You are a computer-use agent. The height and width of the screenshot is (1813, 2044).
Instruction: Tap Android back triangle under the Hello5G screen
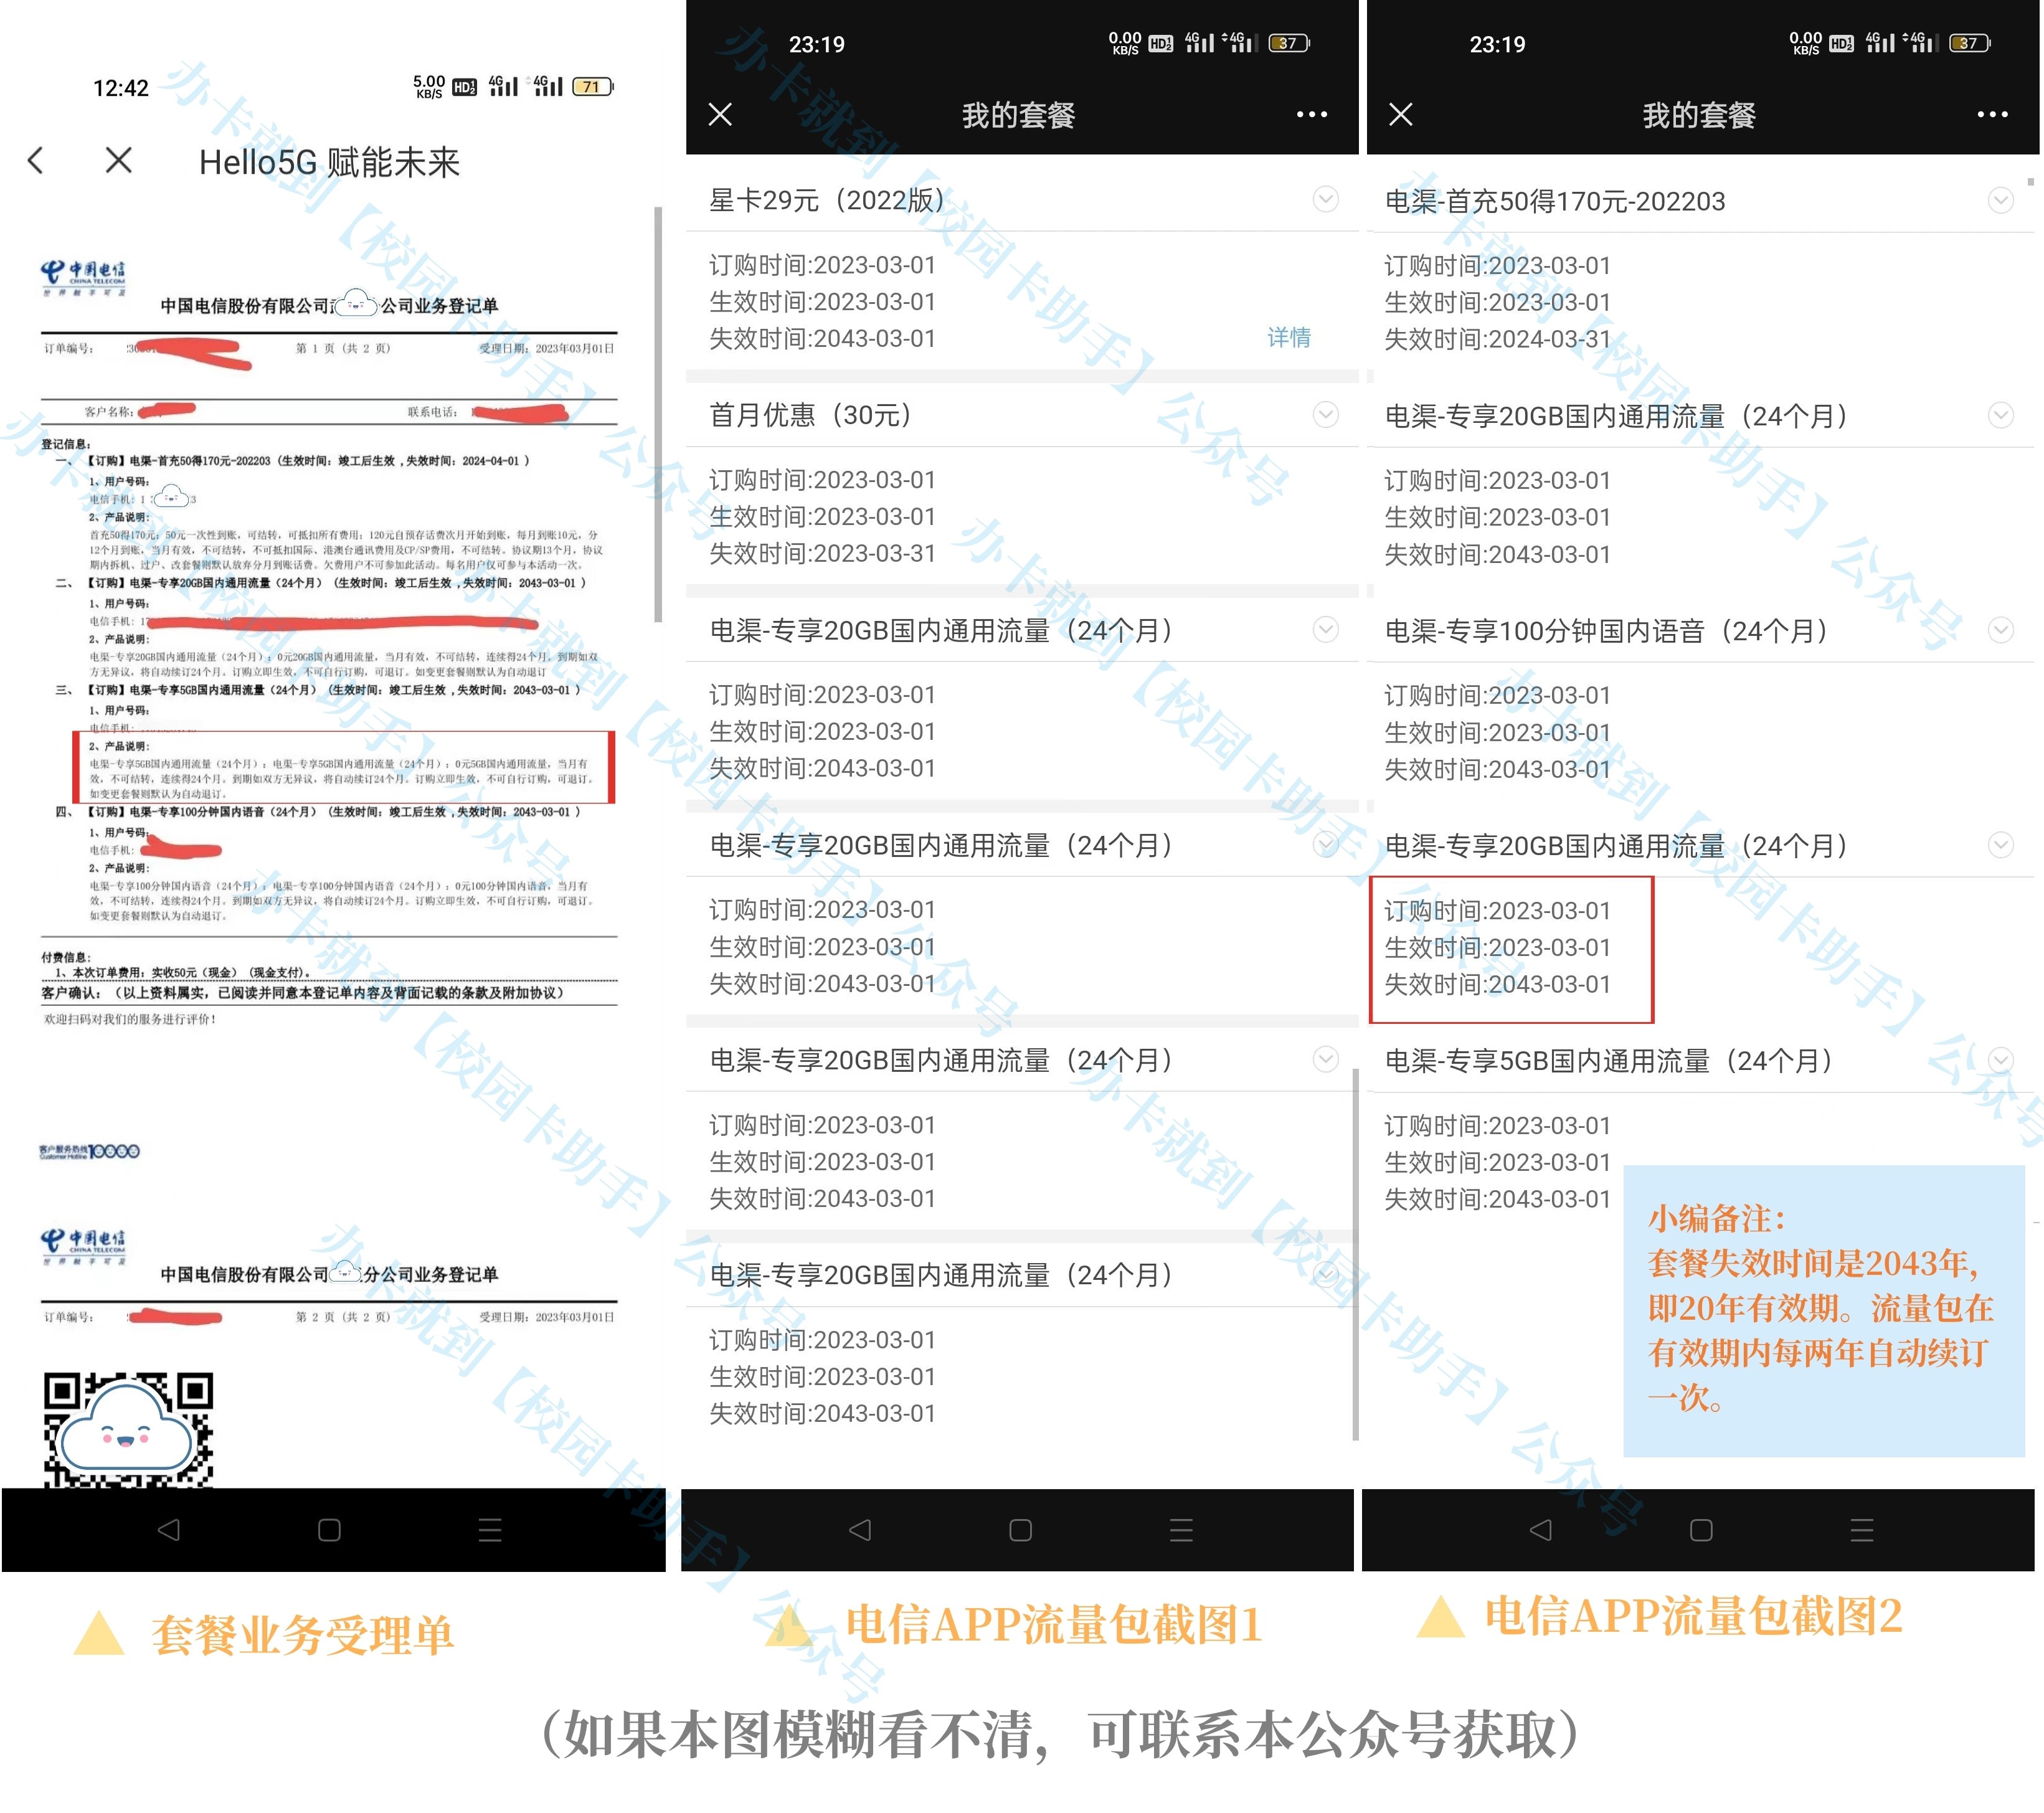[168, 1529]
